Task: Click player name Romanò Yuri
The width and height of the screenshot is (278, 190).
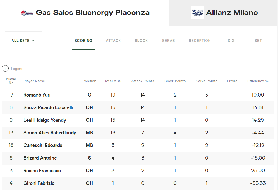Action: coord(37,95)
